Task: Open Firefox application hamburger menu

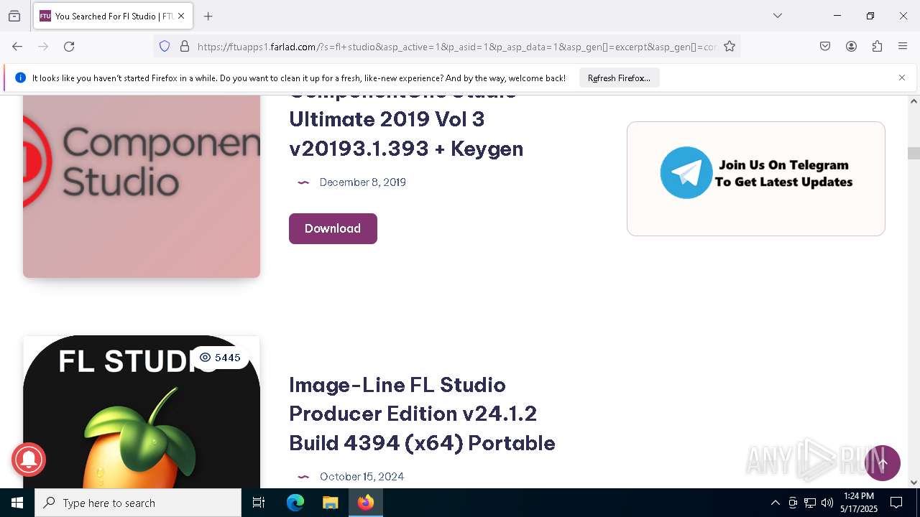Action: 903,47
